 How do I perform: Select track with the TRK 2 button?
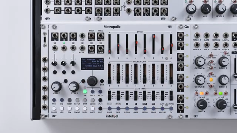(x=93, y=92)
